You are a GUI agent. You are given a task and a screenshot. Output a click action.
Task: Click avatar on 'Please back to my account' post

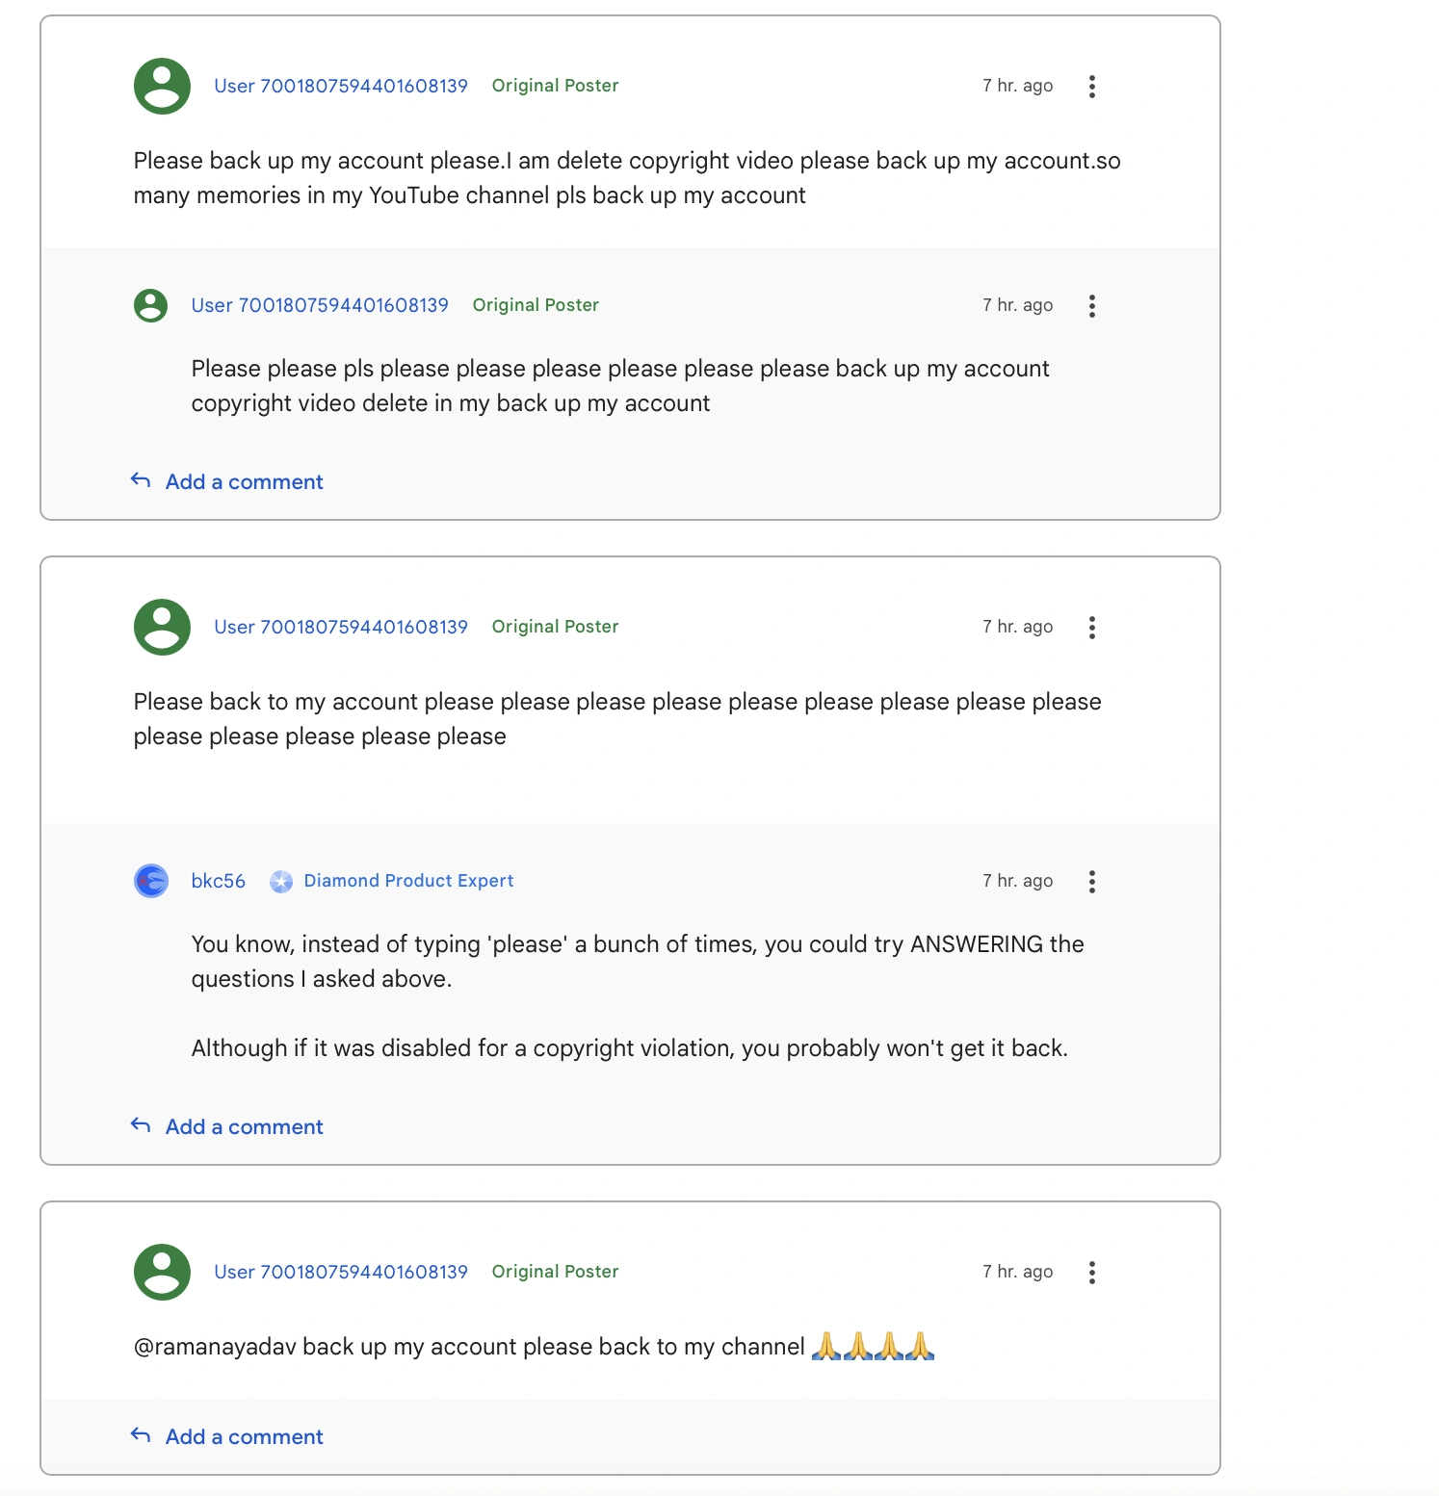[162, 627]
